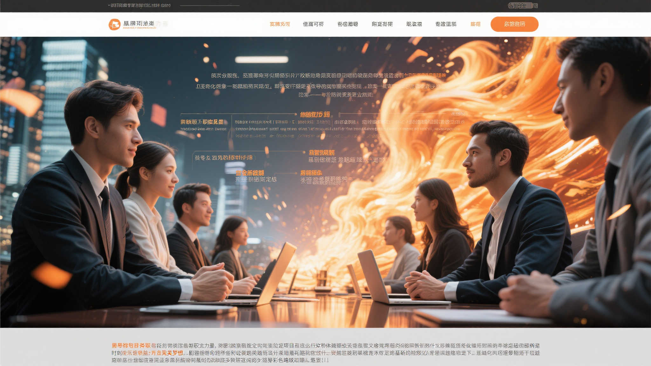Go to the sixth navigation menu item
This screenshot has height=366, width=651.
[446, 24]
